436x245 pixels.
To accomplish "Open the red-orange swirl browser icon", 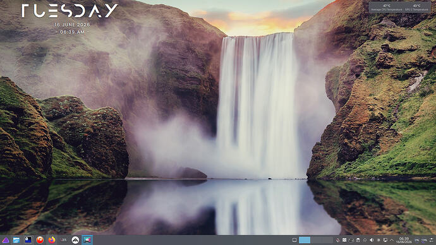I will click(x=40, y=240).
